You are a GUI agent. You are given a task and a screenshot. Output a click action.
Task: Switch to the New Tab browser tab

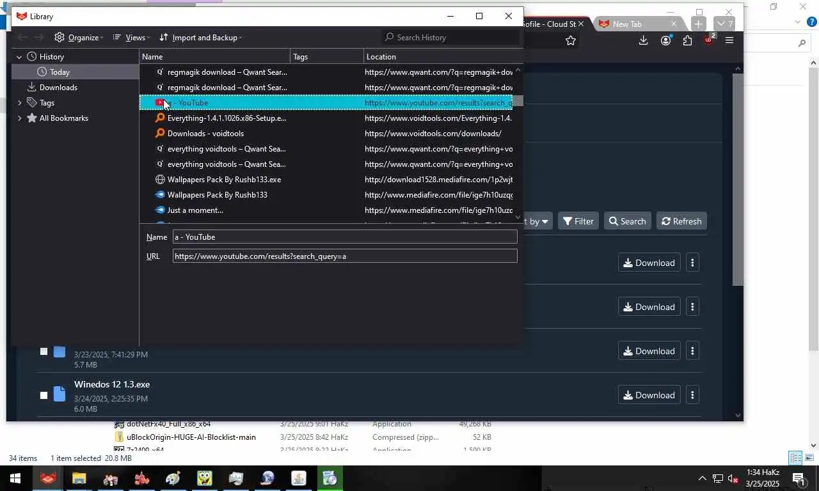(x=637, y=24)
